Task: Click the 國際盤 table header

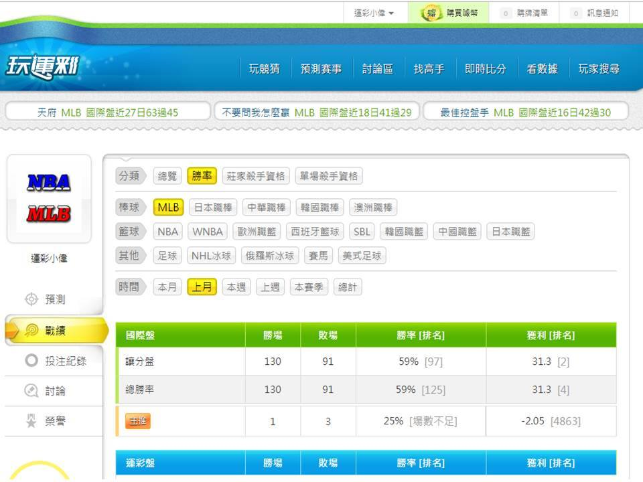Action: (x=140, y=335)
